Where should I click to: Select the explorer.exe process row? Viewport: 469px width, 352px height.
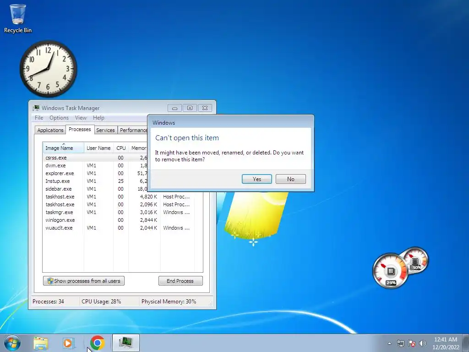pos(95,173)
